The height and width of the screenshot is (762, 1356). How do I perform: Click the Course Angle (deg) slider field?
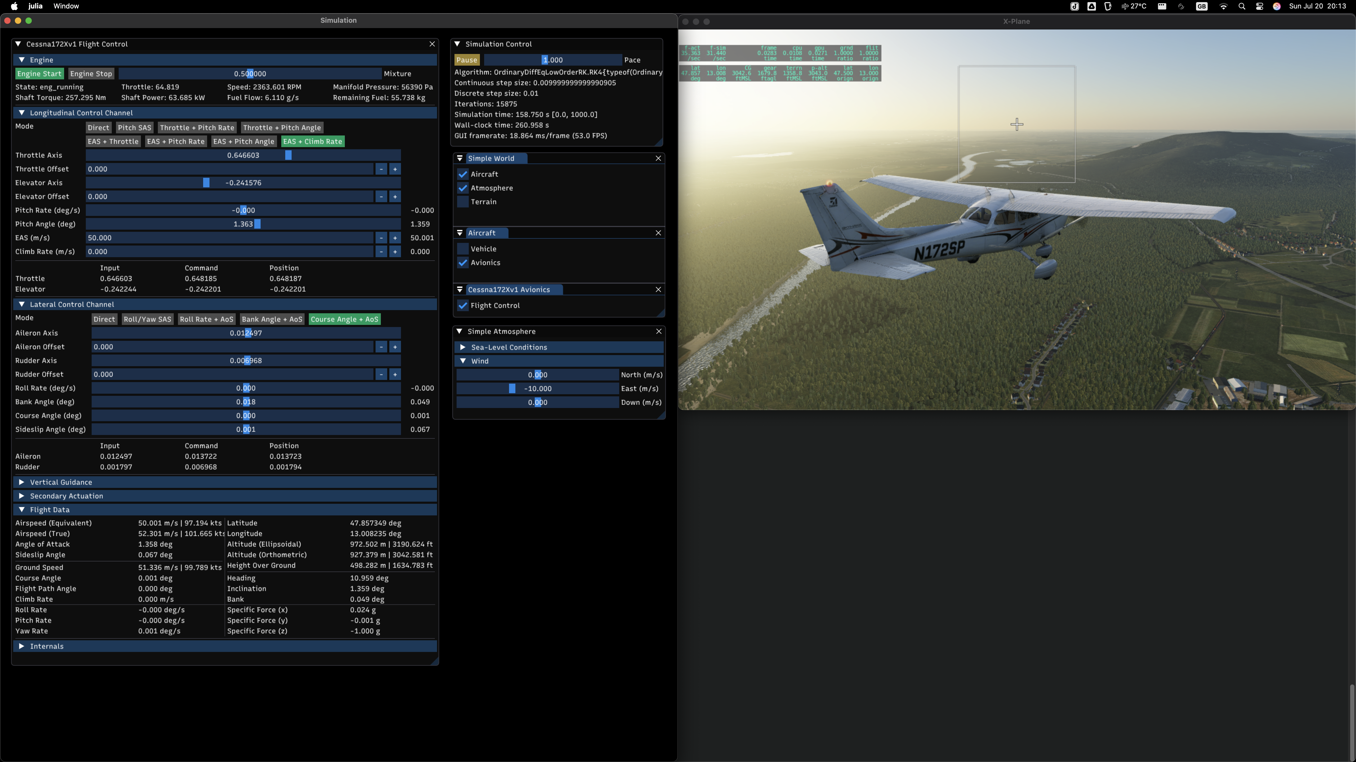click(246, 415)
